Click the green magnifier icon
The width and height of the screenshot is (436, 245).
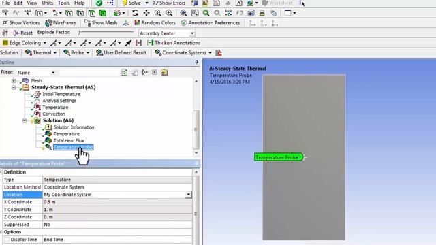click(x=206, y=13)
